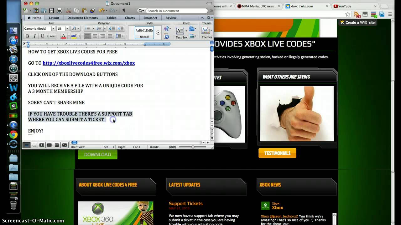Switch to the Layout ribbon tab
This screenshot has width=401, height=225.
54,18
